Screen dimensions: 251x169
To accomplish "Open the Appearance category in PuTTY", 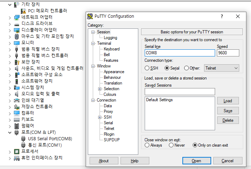I will (x=114, y=72).
